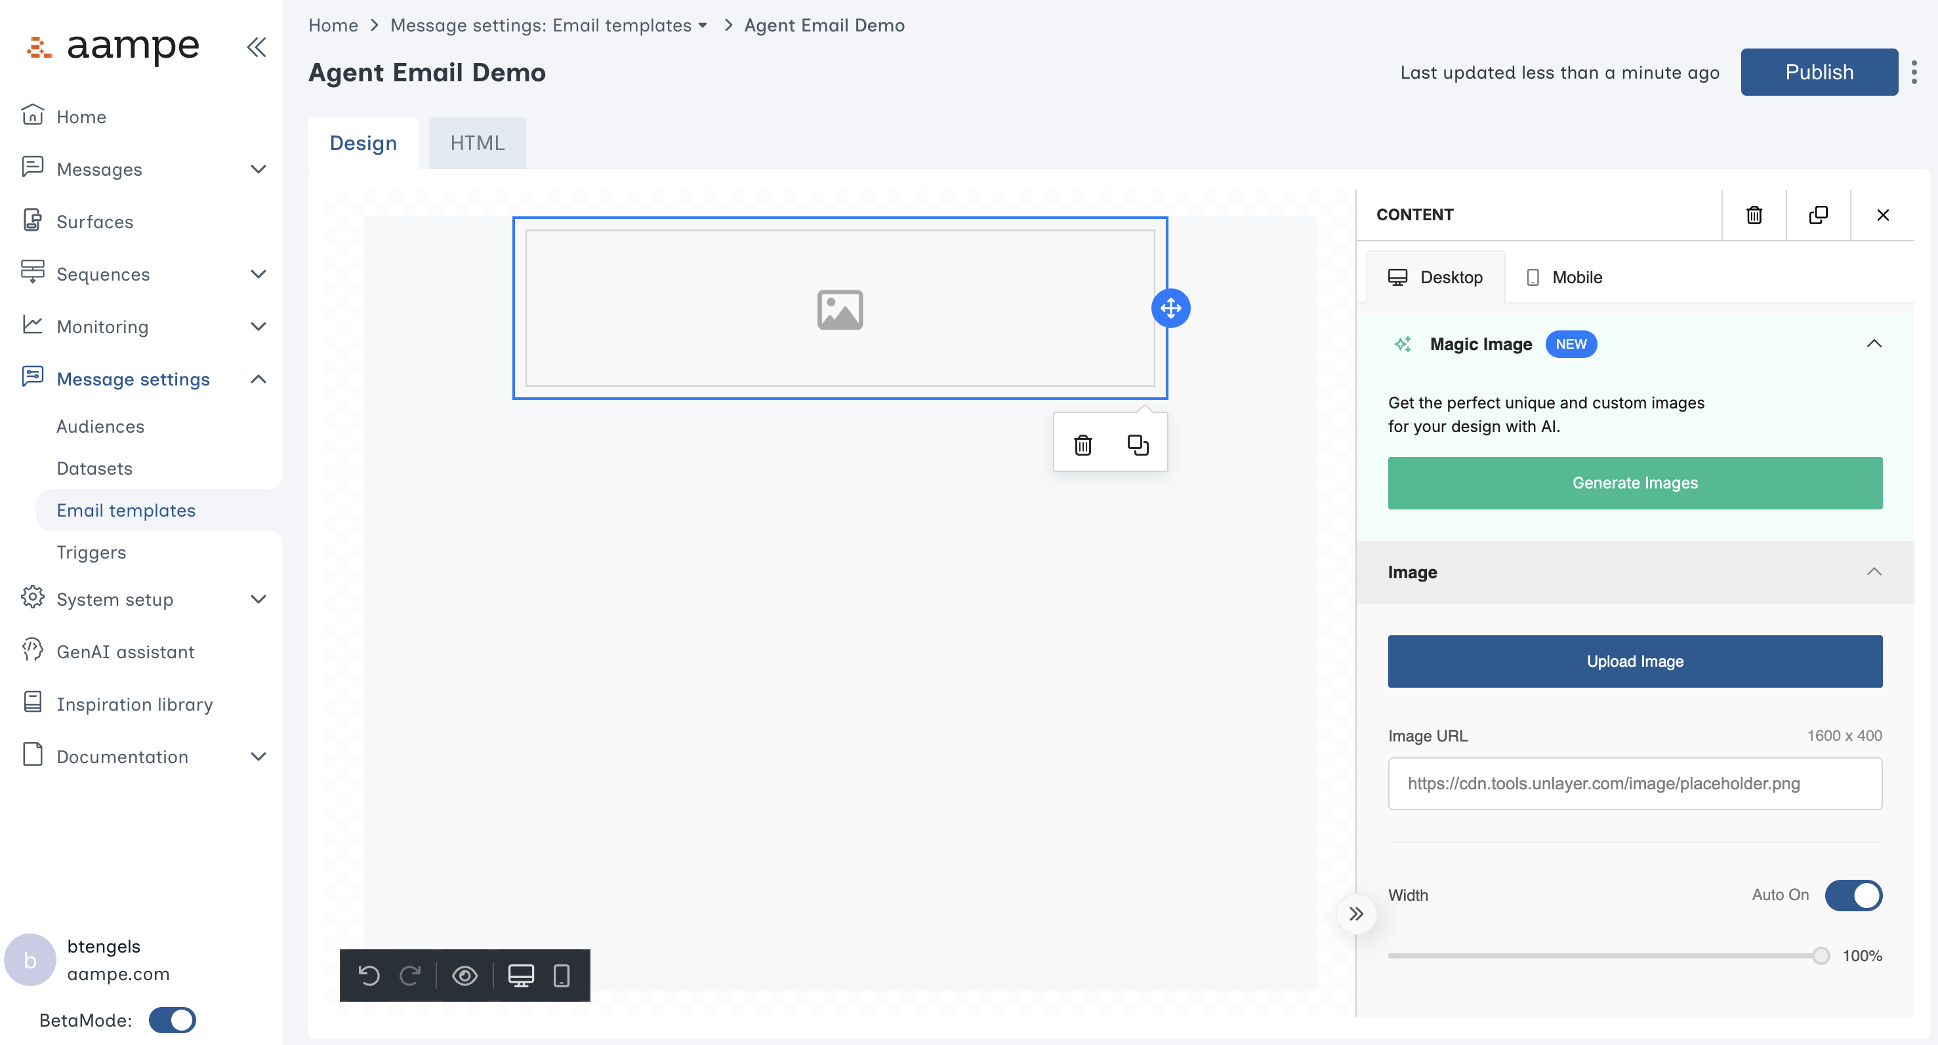Click the duplicate icon in CONTENT panel header
The width and height of the screenshot is (1938, 1045).
pyautogui.click(x=1819, y=215)
